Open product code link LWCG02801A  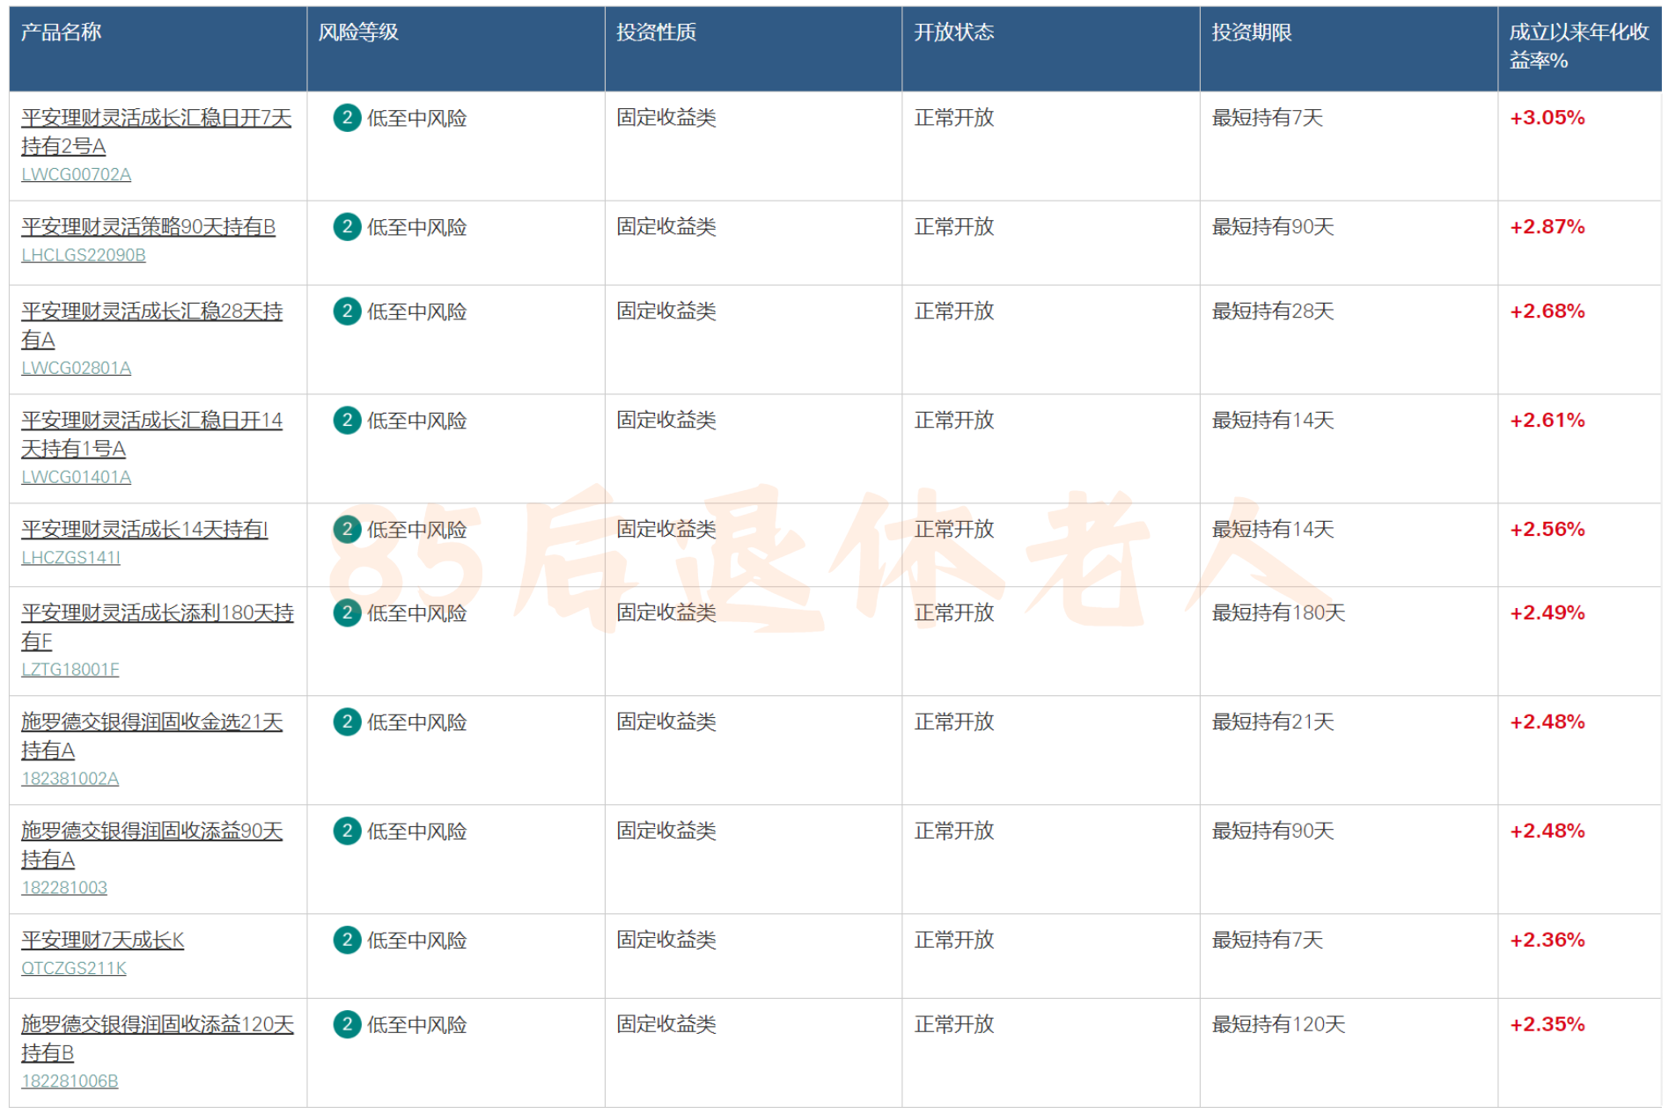(76, 368)
